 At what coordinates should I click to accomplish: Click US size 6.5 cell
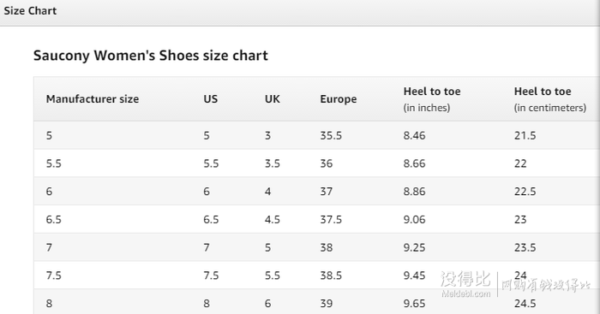coord(211,220)
